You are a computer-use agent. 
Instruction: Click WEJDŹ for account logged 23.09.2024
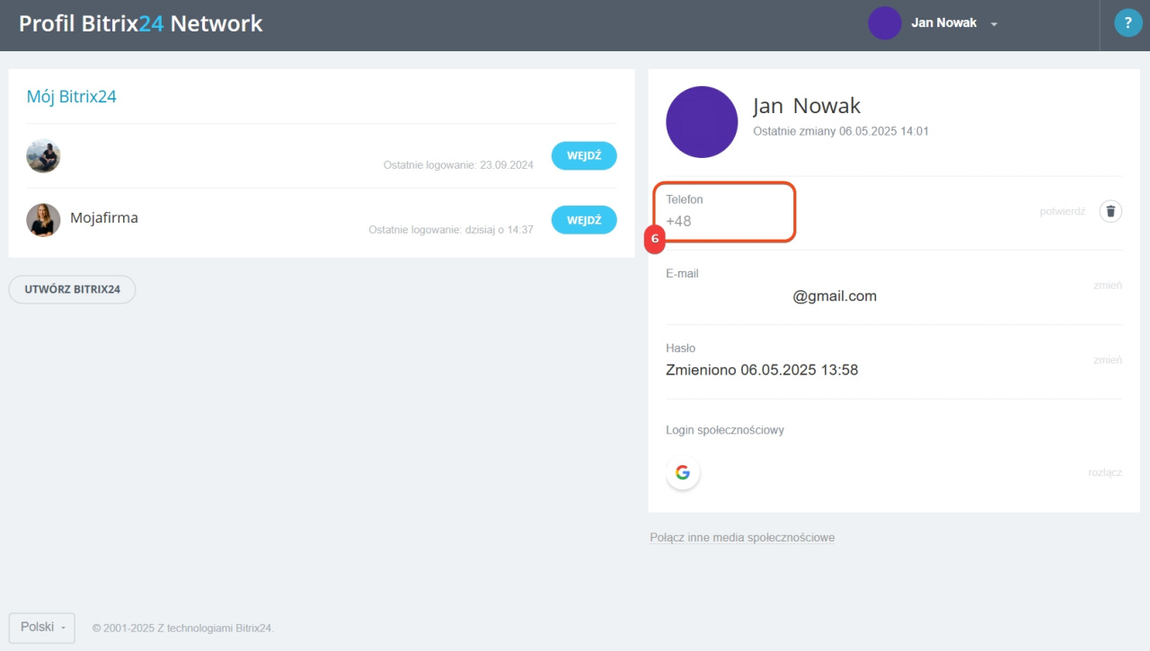click(584, 155)
